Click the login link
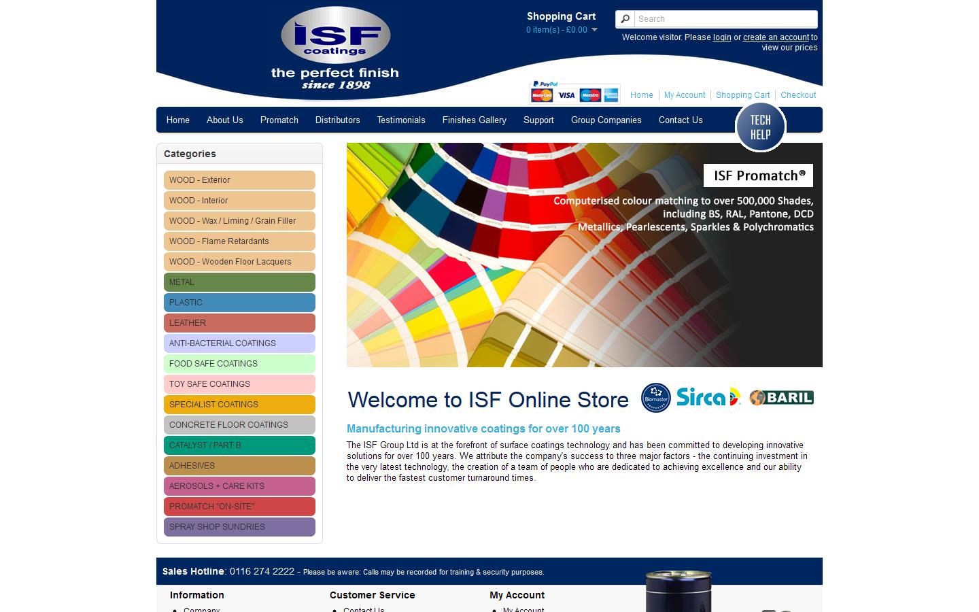The image size is (979, 612). pos(722,37)
